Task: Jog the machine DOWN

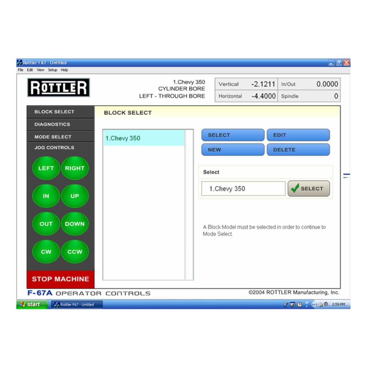Action: click(75, 224)
